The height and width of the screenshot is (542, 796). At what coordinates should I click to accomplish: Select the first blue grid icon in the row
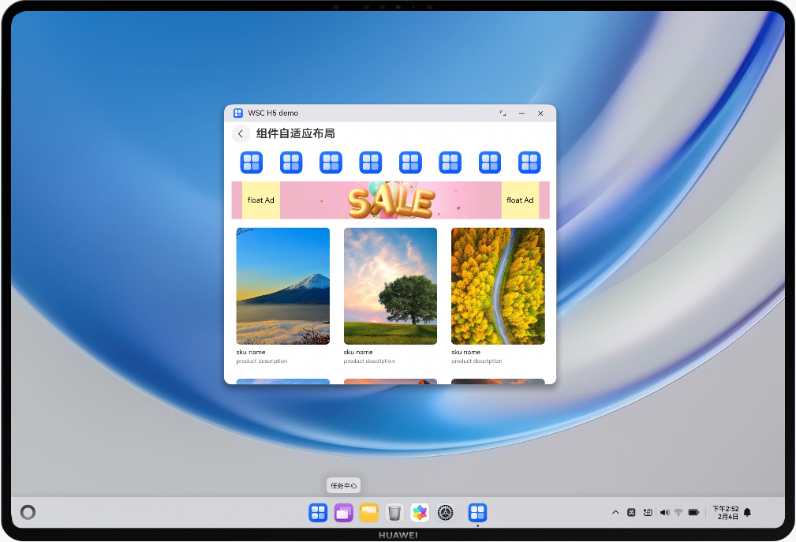[251, 162]
